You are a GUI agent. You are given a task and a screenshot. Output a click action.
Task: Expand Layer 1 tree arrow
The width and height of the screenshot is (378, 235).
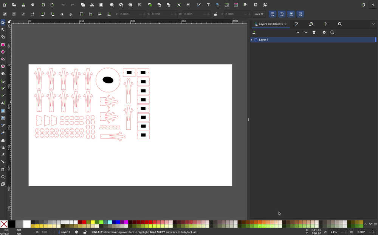pos(252,40)
